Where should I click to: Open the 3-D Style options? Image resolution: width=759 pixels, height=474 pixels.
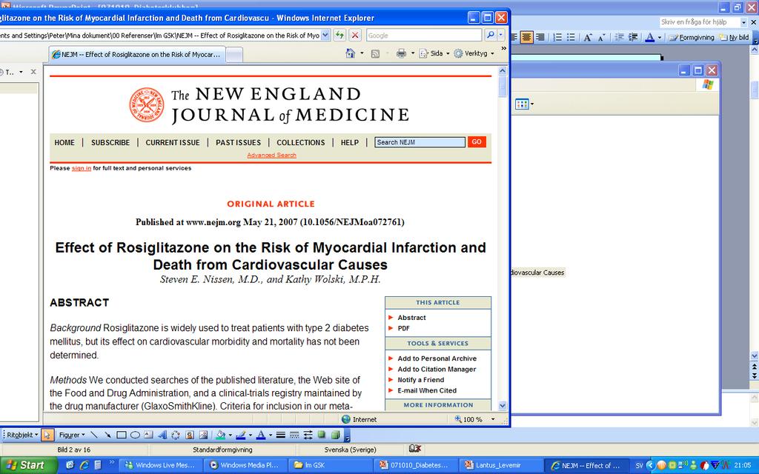335,435
